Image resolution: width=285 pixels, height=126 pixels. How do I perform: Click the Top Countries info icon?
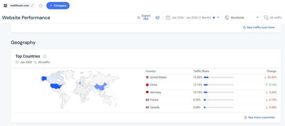point(45,56)
